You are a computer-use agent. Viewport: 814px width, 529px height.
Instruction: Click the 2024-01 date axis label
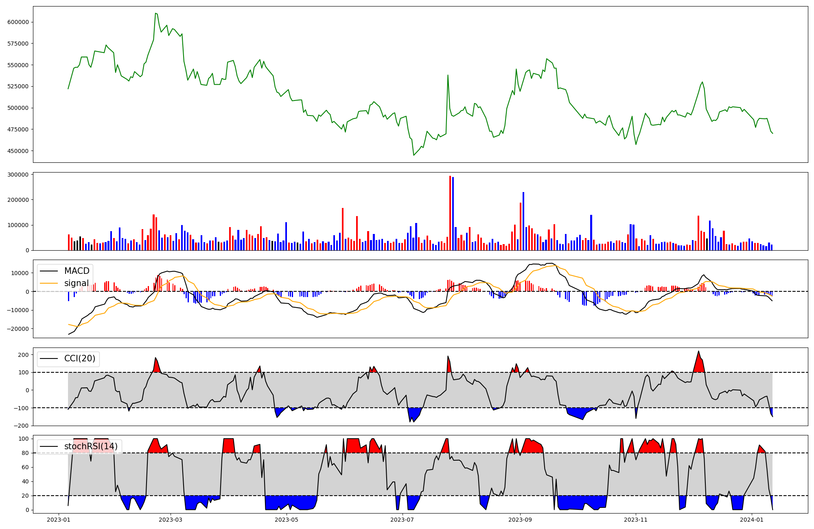pos(751,520)
